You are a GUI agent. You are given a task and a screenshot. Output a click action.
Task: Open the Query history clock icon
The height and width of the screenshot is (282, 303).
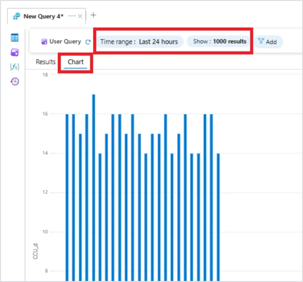pos(15,81)
